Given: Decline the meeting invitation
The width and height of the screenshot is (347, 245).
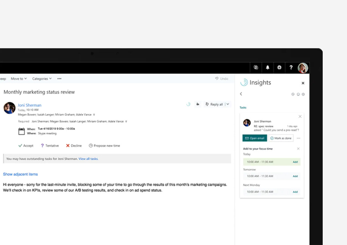Looking at the screenshot, I should click(74, 146).
